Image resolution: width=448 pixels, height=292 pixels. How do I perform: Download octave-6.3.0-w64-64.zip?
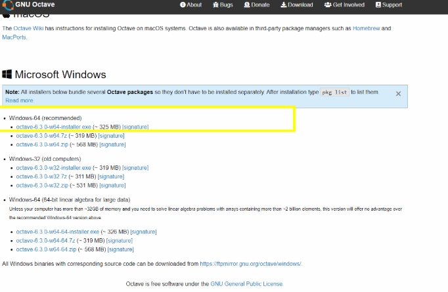coord(46,249)
